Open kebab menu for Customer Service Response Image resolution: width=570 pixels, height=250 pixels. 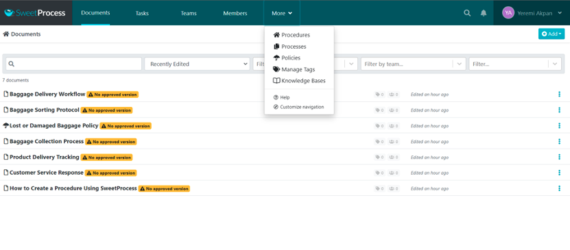(x=559, y=173)
